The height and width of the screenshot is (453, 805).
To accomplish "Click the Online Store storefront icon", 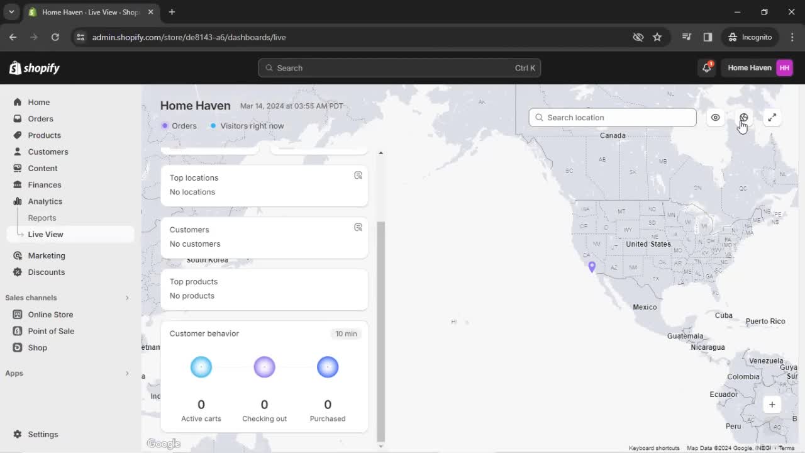I will [x=17, y=315].
